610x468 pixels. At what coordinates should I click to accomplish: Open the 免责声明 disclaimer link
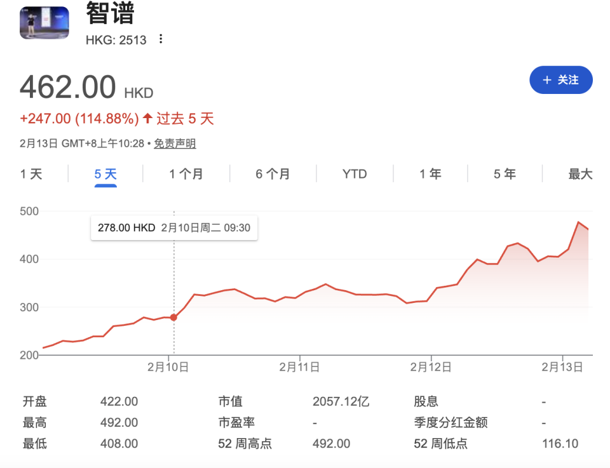point(175,144)
